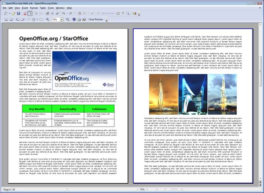This screenshot has width=264, height=193.
Task: Click the Navigation dot button above the page arrows
Action: point(260,179)
